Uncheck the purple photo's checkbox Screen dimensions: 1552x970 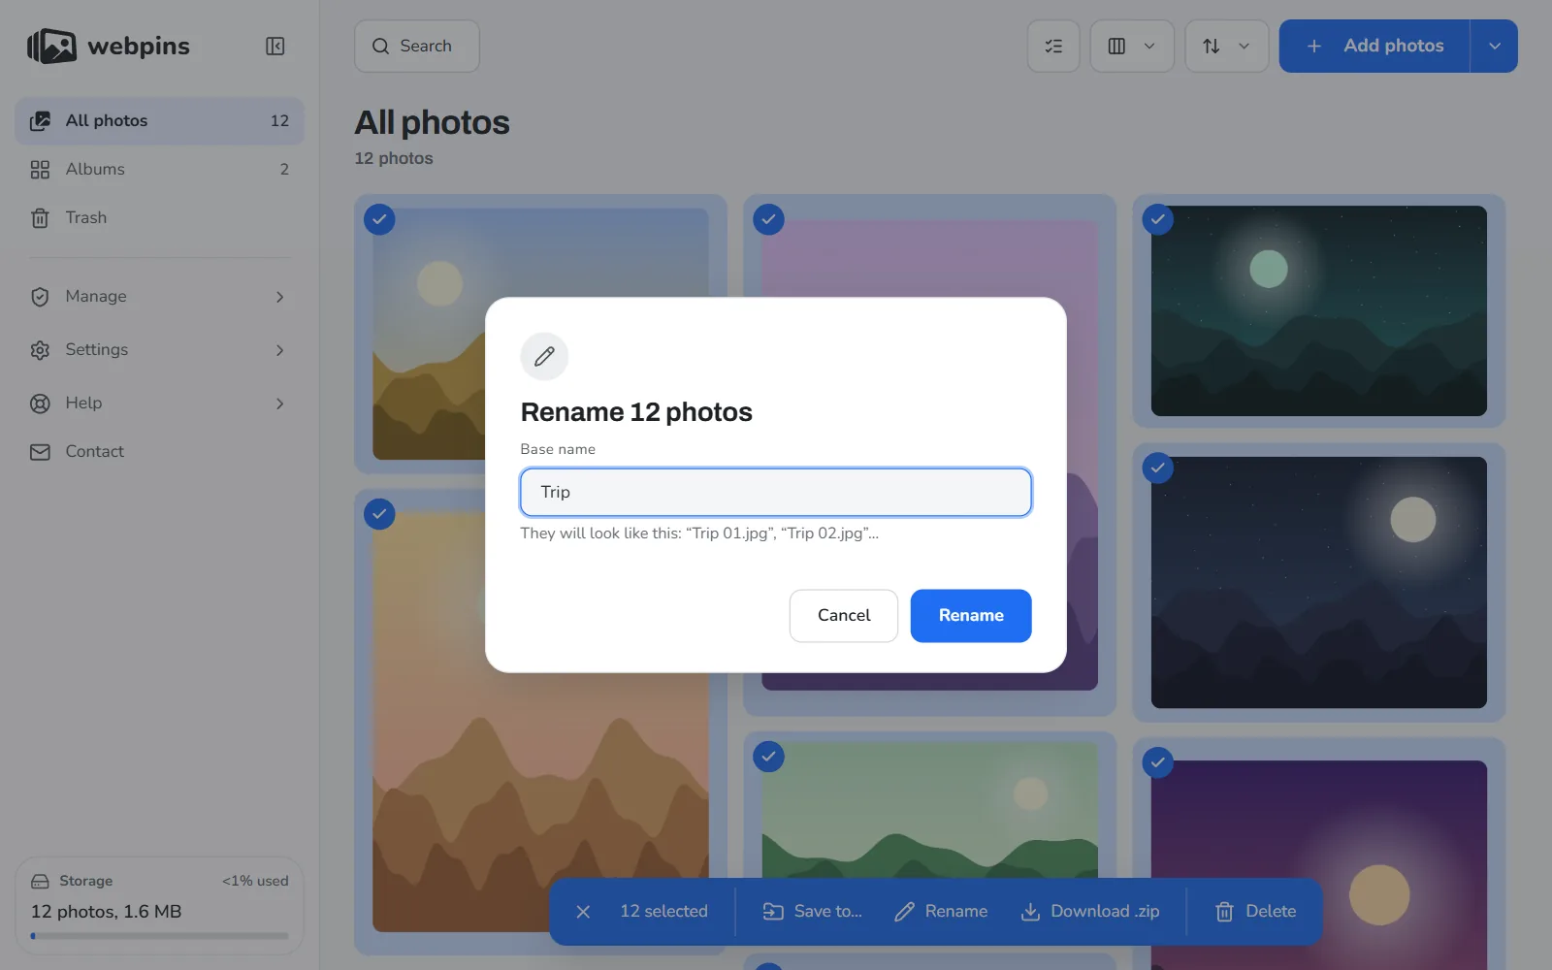[768, 219]
